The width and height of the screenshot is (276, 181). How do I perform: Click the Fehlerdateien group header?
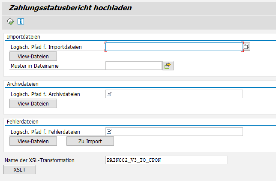[25, 122]
